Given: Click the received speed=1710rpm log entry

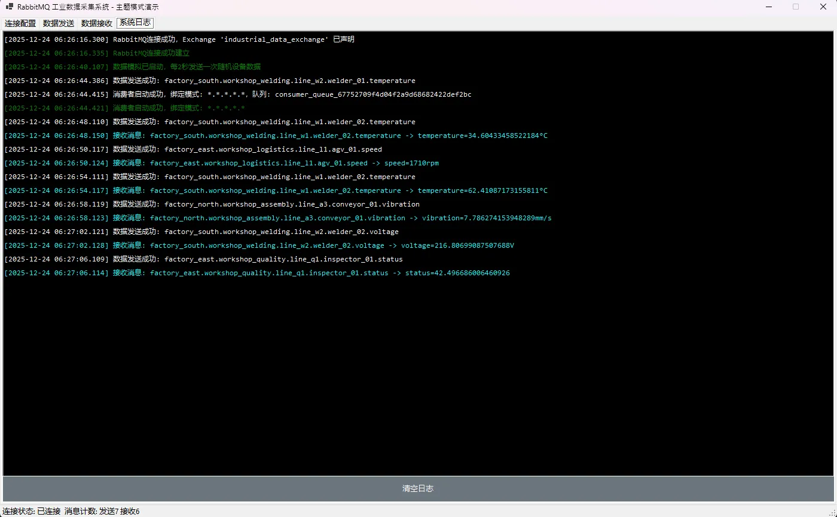Looking at the screenshot, I should click(221, 163).
